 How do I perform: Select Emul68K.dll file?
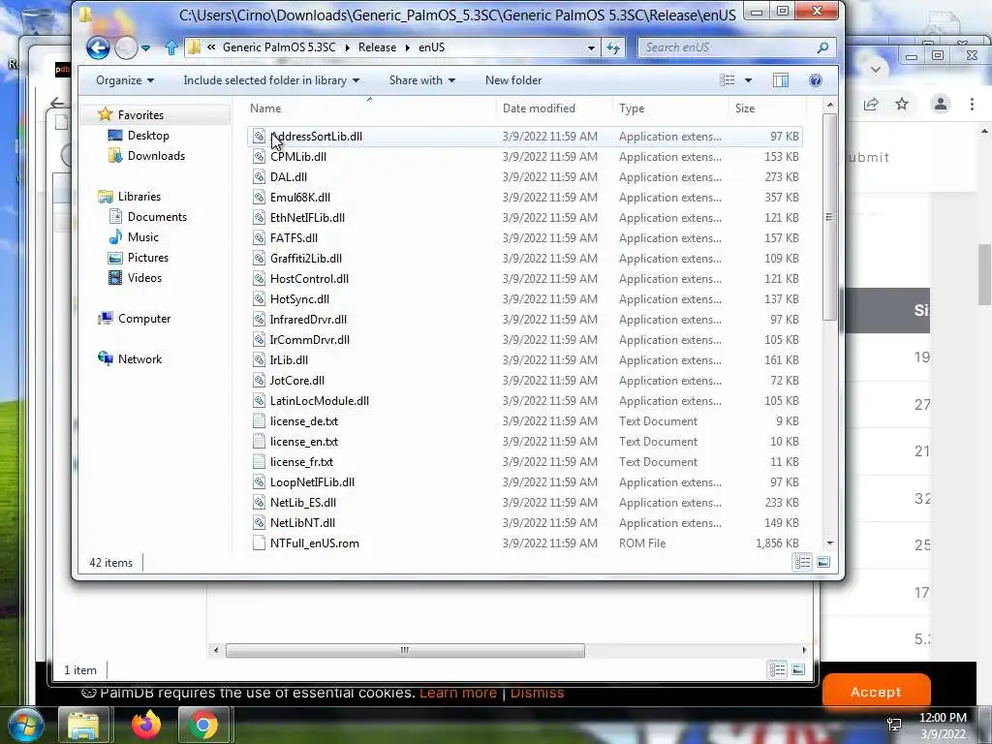(x=300, y=198)
